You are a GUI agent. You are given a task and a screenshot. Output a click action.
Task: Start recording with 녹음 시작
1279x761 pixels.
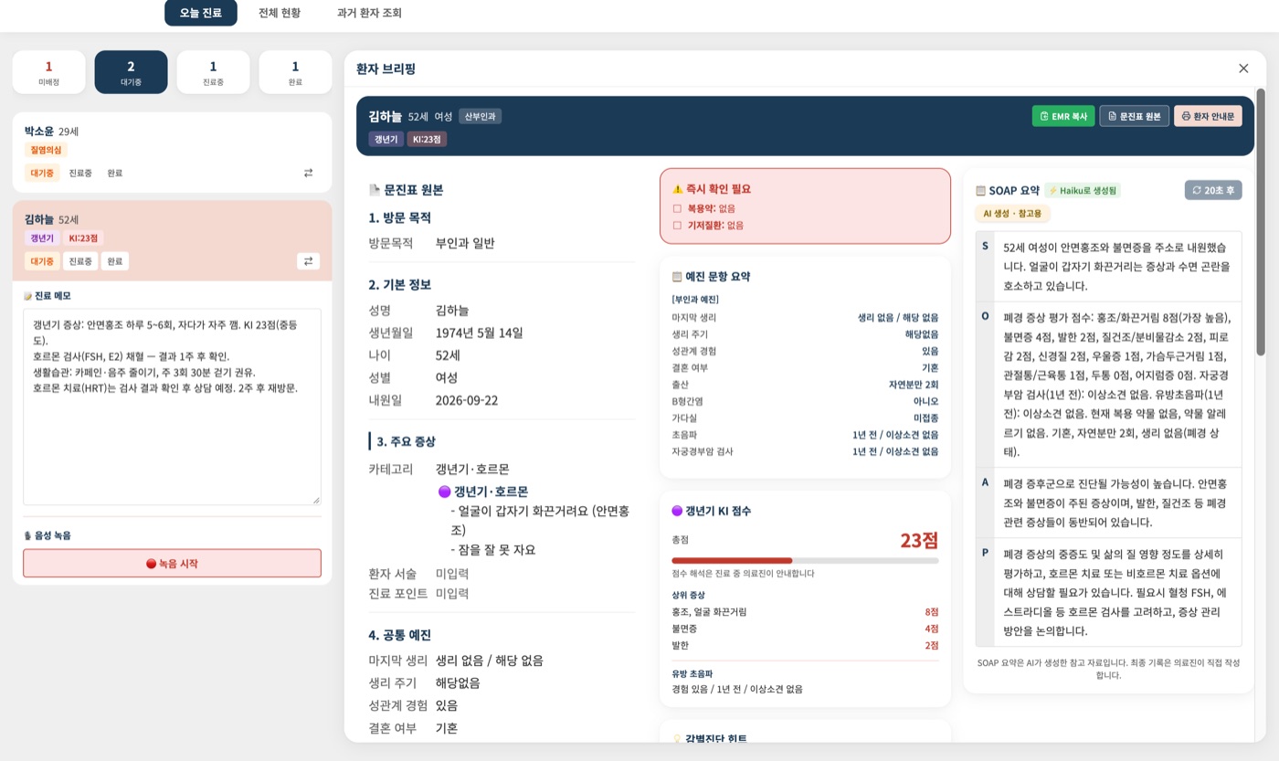coord(172,563)
